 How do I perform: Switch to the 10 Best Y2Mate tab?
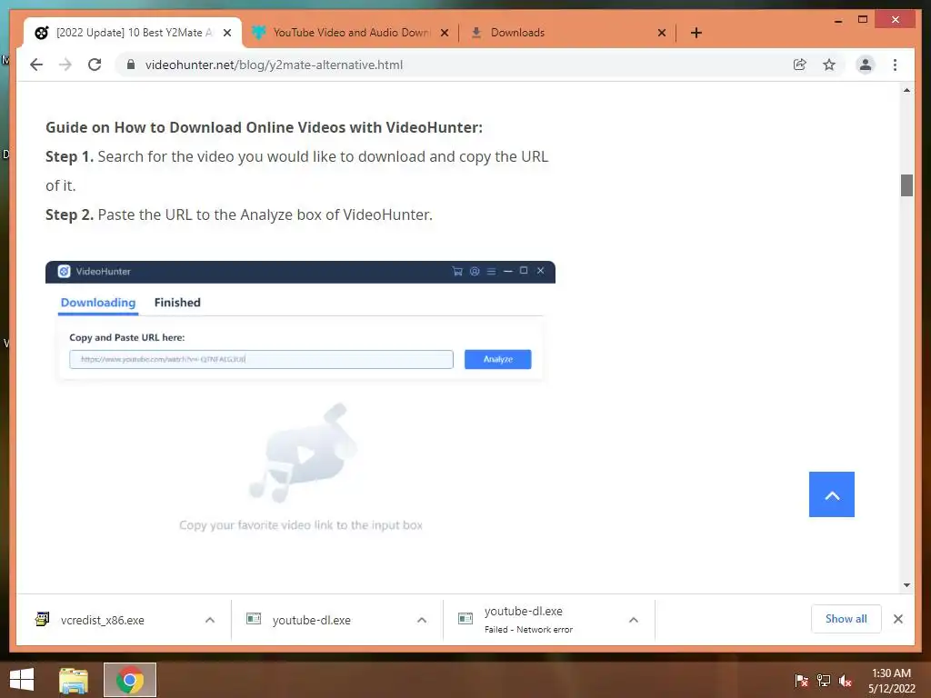[x=133, y=33]
